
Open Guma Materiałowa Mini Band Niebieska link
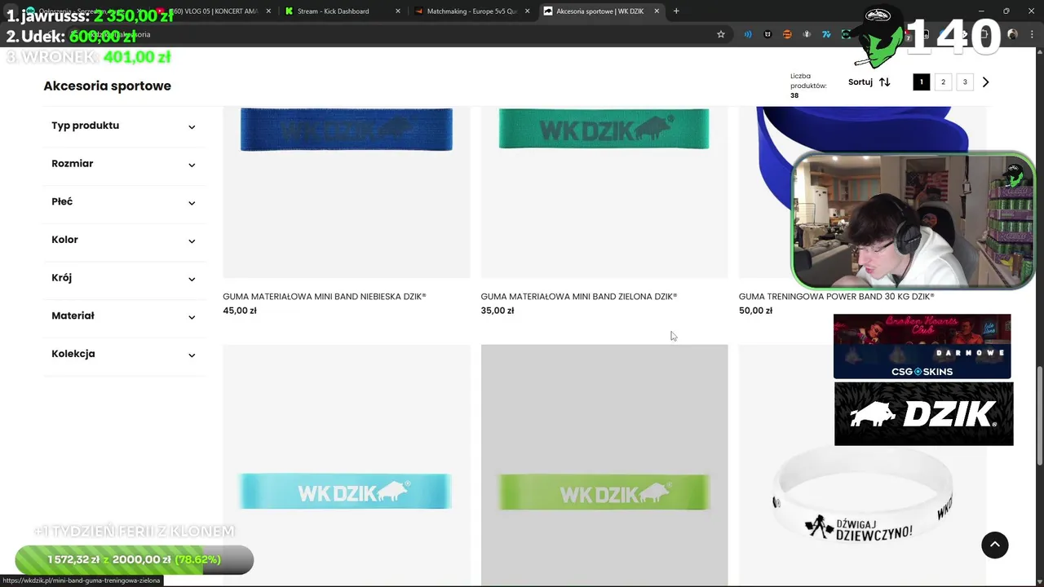coord(325,297)
